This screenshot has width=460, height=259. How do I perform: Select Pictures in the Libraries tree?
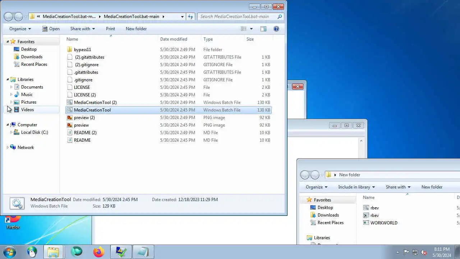pyautogui.click(x=28, y=102)
